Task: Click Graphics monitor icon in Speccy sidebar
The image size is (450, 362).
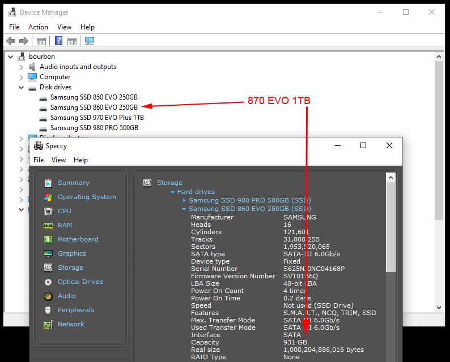Action: point(48,253)
